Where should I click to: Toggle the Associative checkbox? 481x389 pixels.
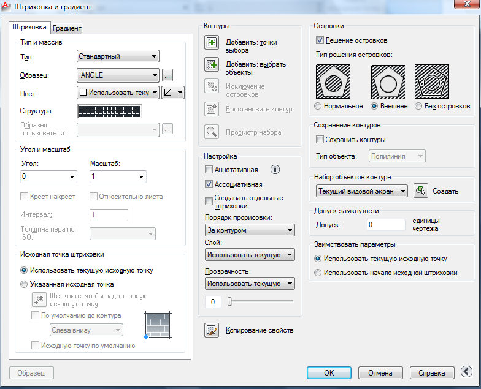click(209, 184)
